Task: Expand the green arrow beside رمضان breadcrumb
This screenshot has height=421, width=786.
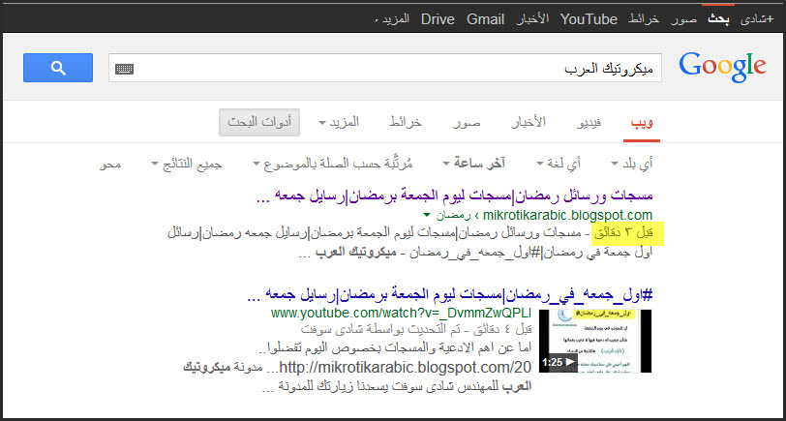Action: click(426, 216)
